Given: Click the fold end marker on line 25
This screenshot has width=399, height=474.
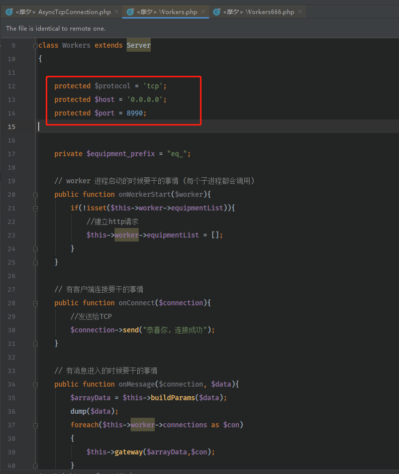Looking at the screenshot, I should click(x=35, y=263).
